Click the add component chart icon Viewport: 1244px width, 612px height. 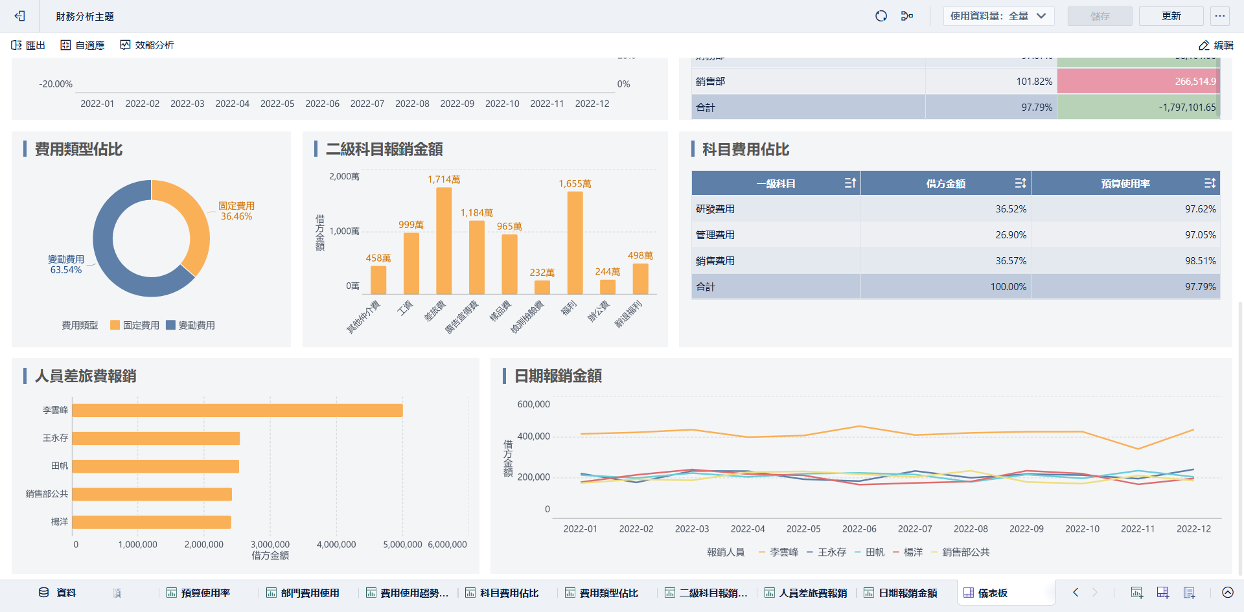click(1137, 593)
